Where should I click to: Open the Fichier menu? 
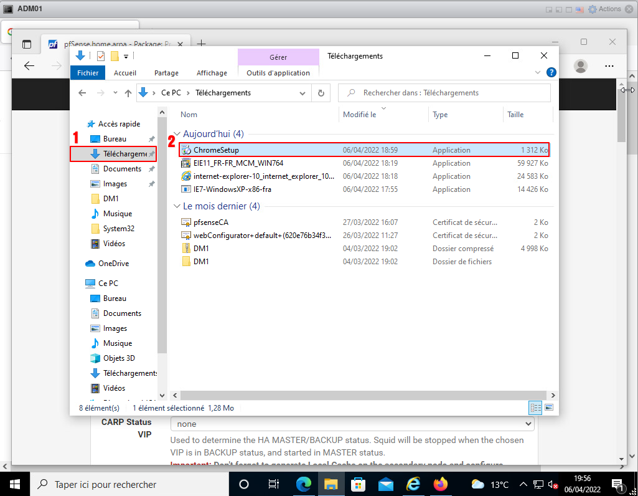(x=88, y=73)
